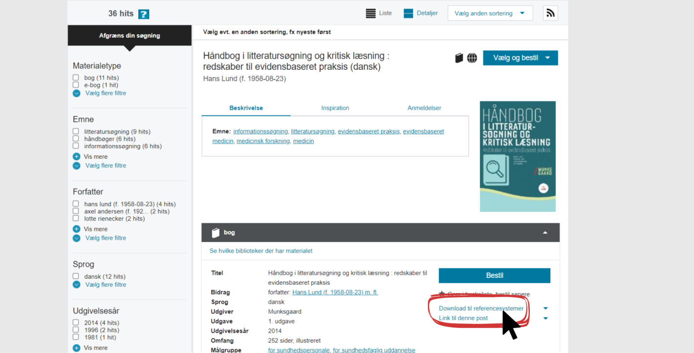Viewport: 694px width, 353px height.
Task: Collapse the bog section arrow
Action: tap(545, 233)
